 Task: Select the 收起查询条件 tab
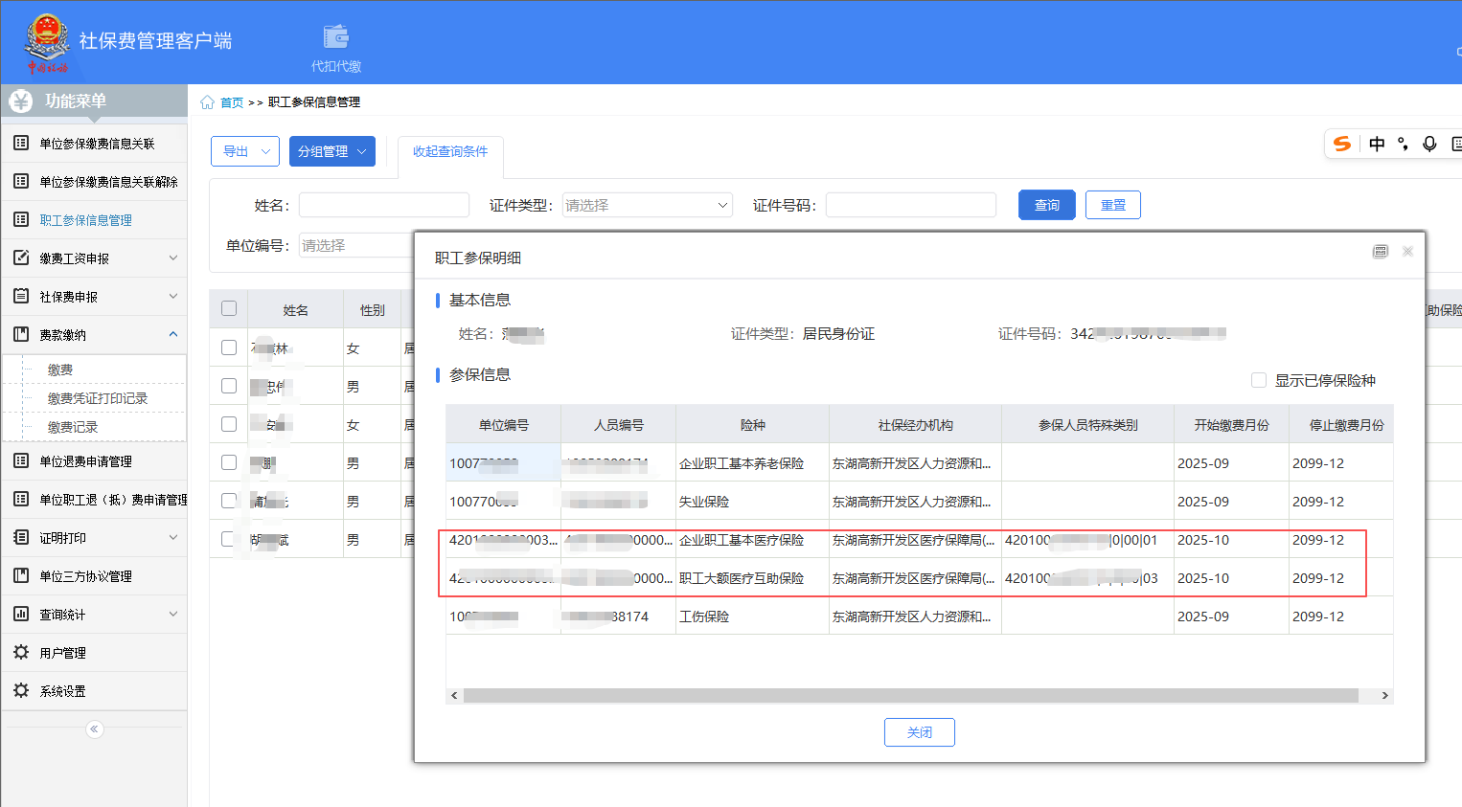pyautogui.click(x=450, y=151)
